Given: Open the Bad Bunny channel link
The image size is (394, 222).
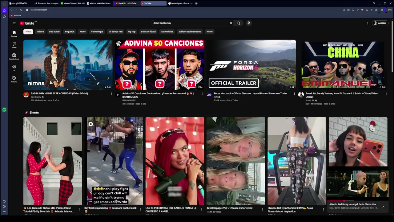Looking at the screenshot, I should 36,97.
